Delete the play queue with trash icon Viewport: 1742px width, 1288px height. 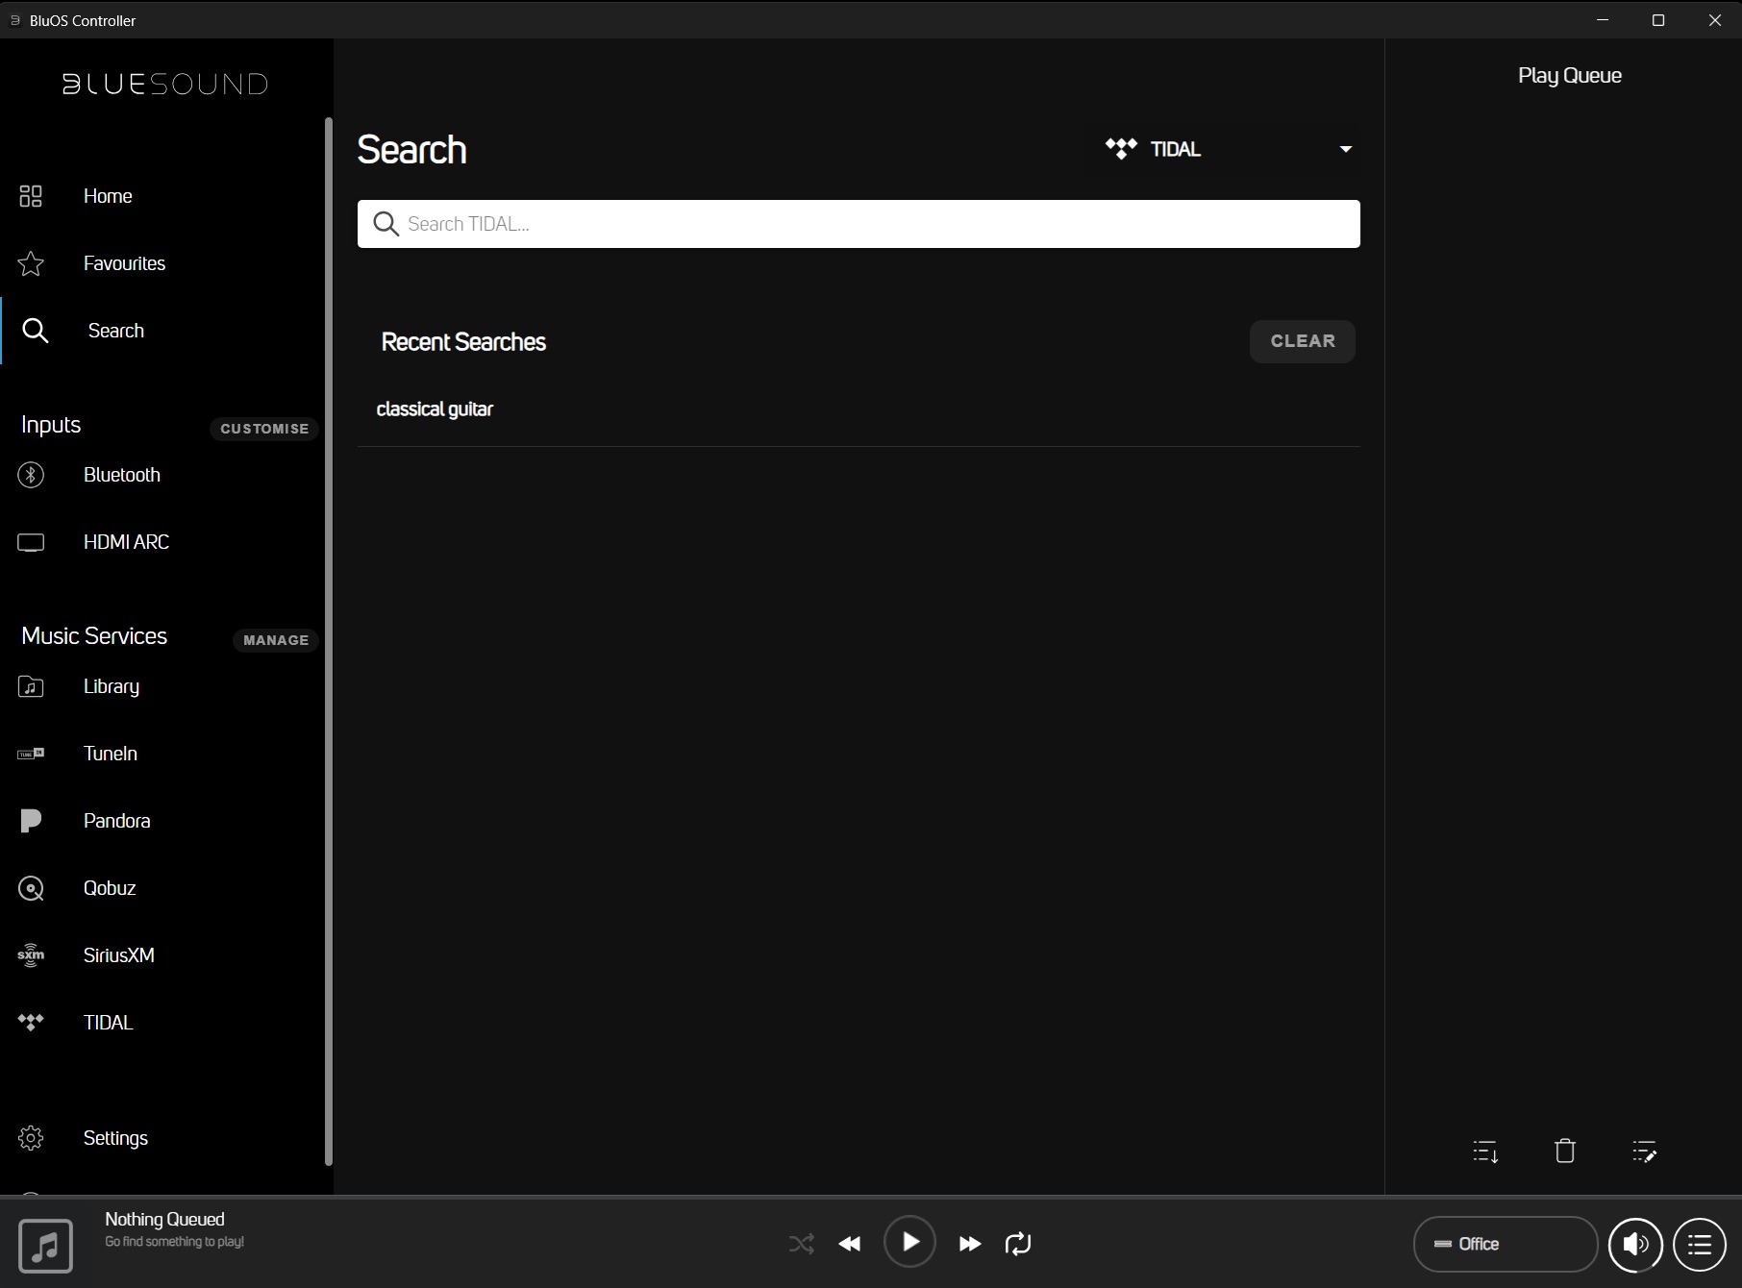[1564, 1151]
